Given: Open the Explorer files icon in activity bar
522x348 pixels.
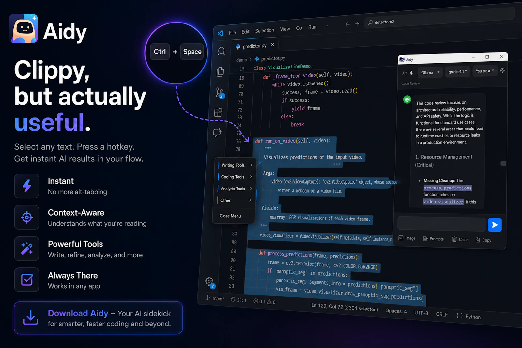Looking at the screenshot, I should [221, 72].
